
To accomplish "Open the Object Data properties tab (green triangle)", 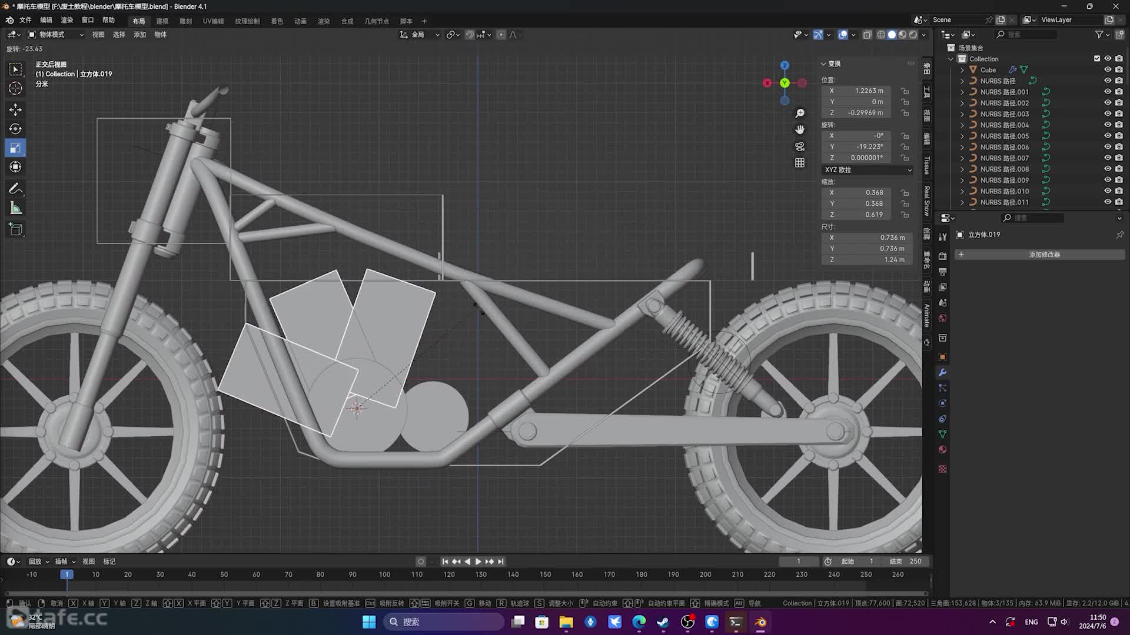I will tap(942, 434).
